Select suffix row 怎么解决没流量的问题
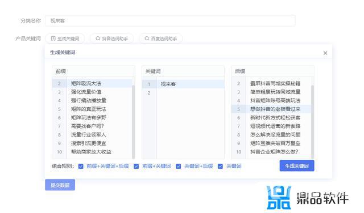 (x=271, y=135)
